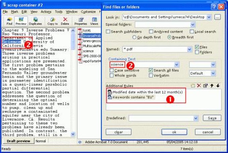Open the Tools menu
The image size is (228, 153).
click(59, 12)
